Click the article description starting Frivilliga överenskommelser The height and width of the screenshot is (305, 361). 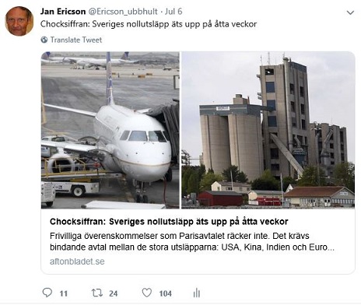click(192, 241)
